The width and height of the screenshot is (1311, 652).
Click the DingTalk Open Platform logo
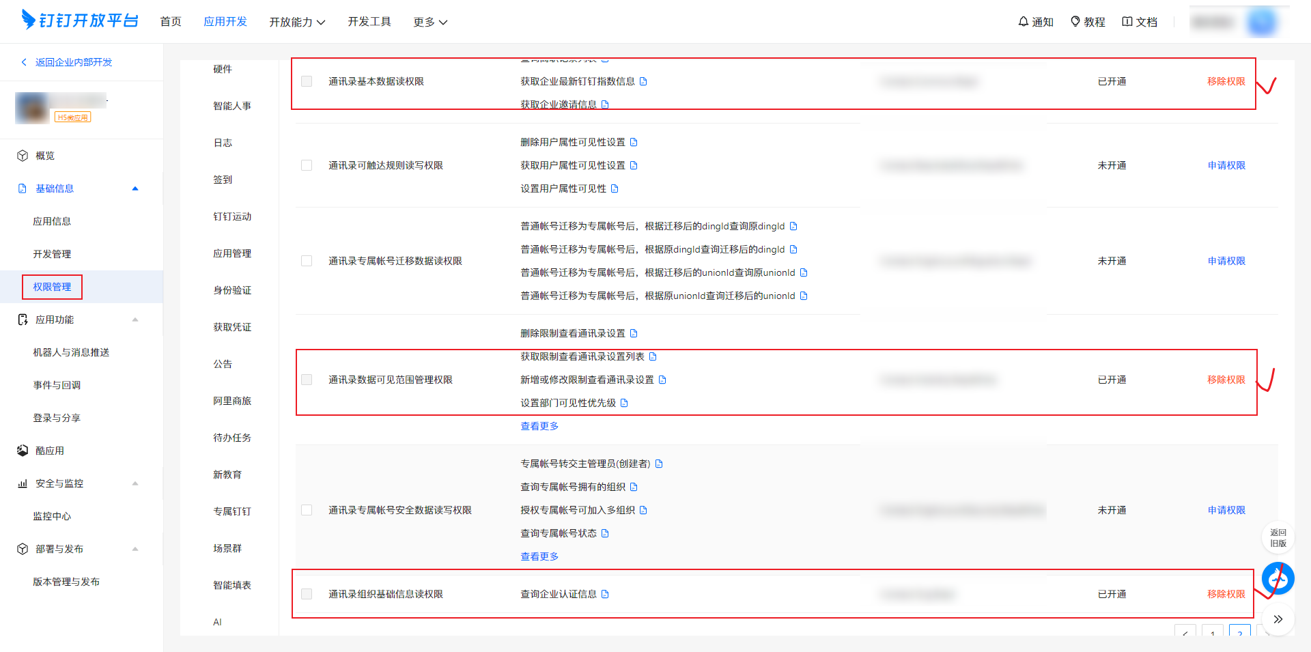pos(80,20)
